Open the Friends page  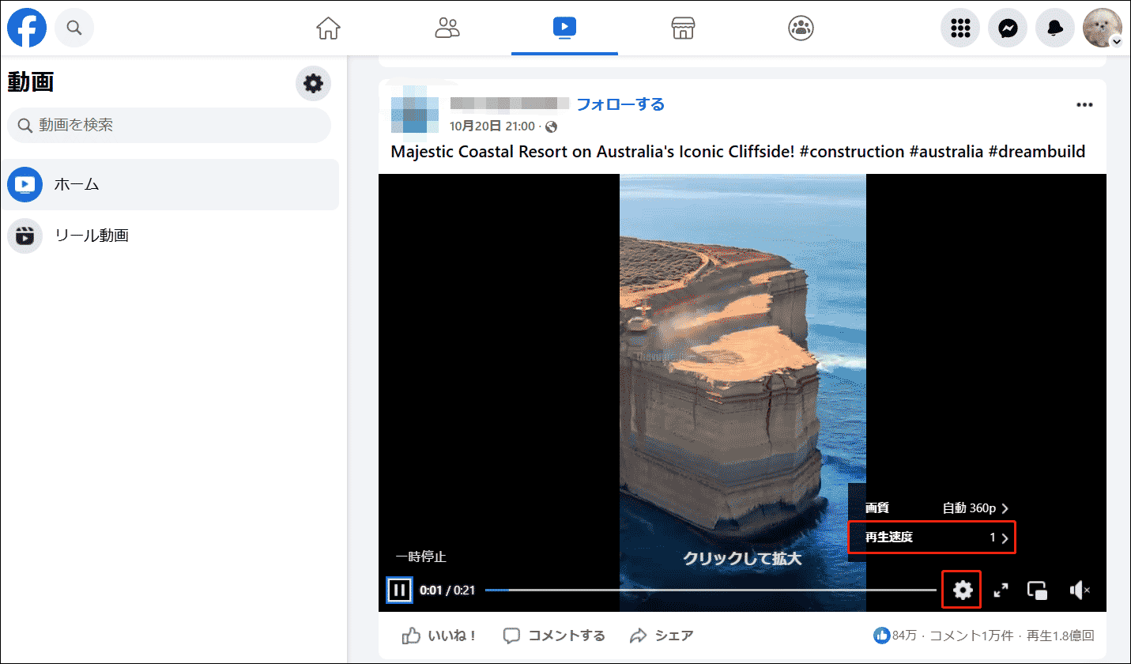click(447, 28)
